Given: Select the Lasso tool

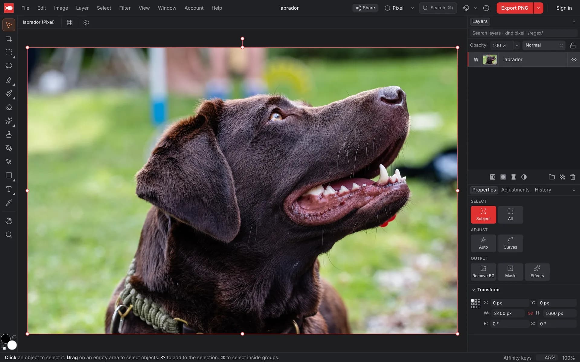Looking at the screenshot, I should [9, 66].
